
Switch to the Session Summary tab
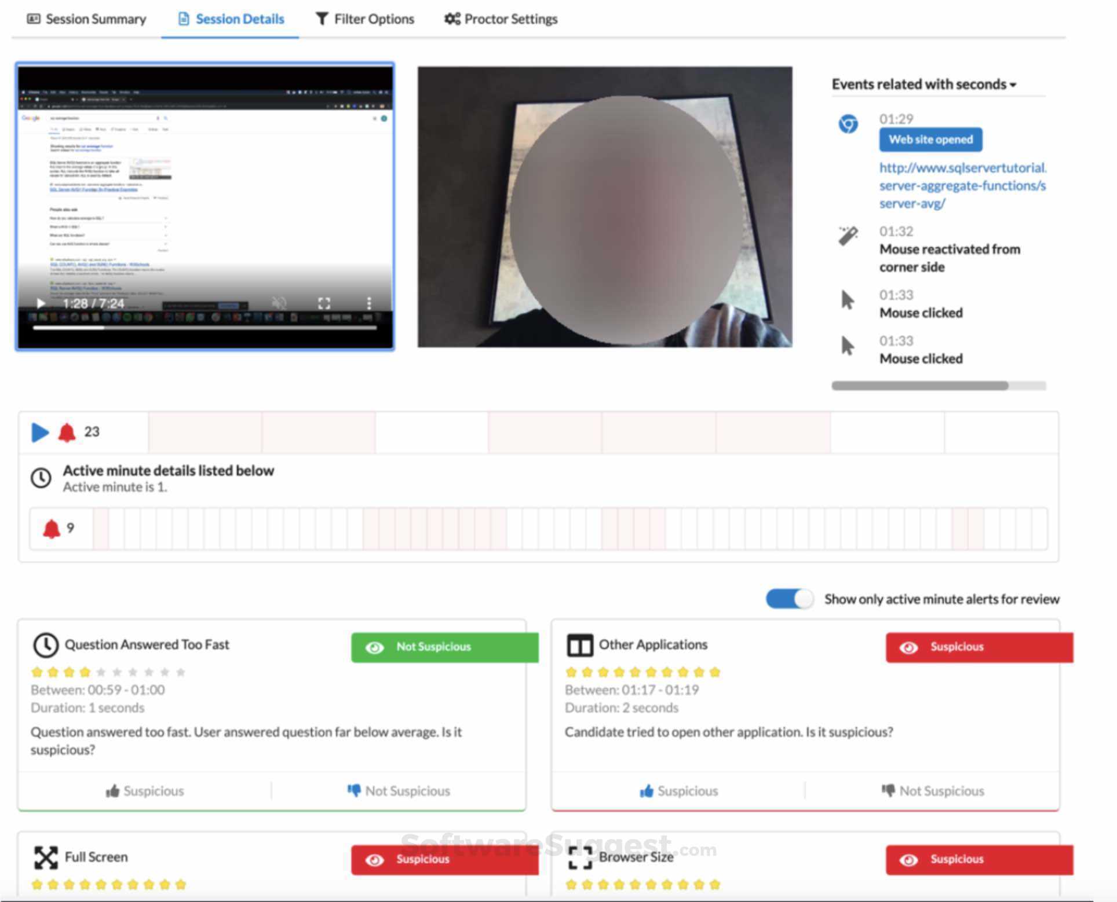pyautogui.click(x=87, y=19)
